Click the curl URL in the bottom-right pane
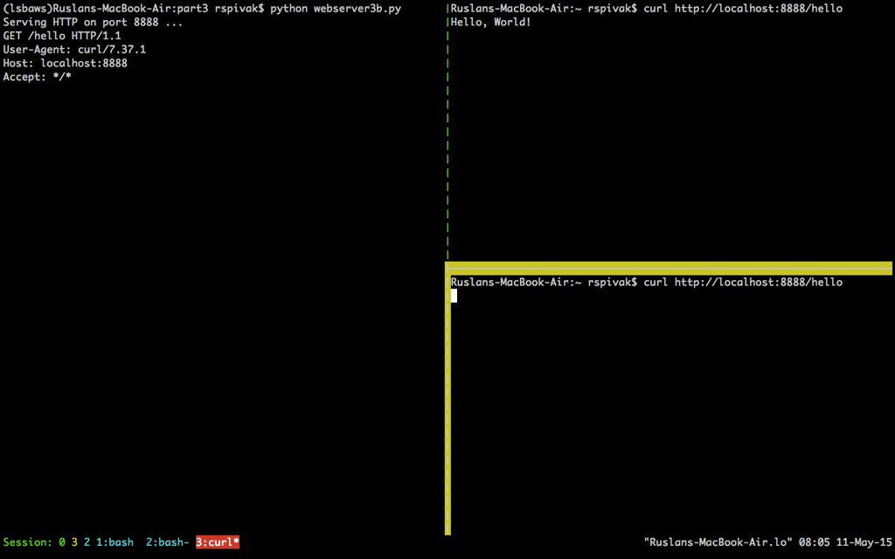The height and width of the screenshot is (559, 895). tap(759, 283)
